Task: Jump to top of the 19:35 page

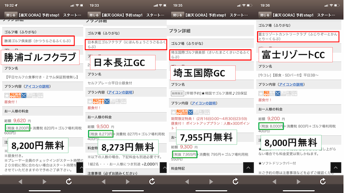Action: [x=249, y=168]
